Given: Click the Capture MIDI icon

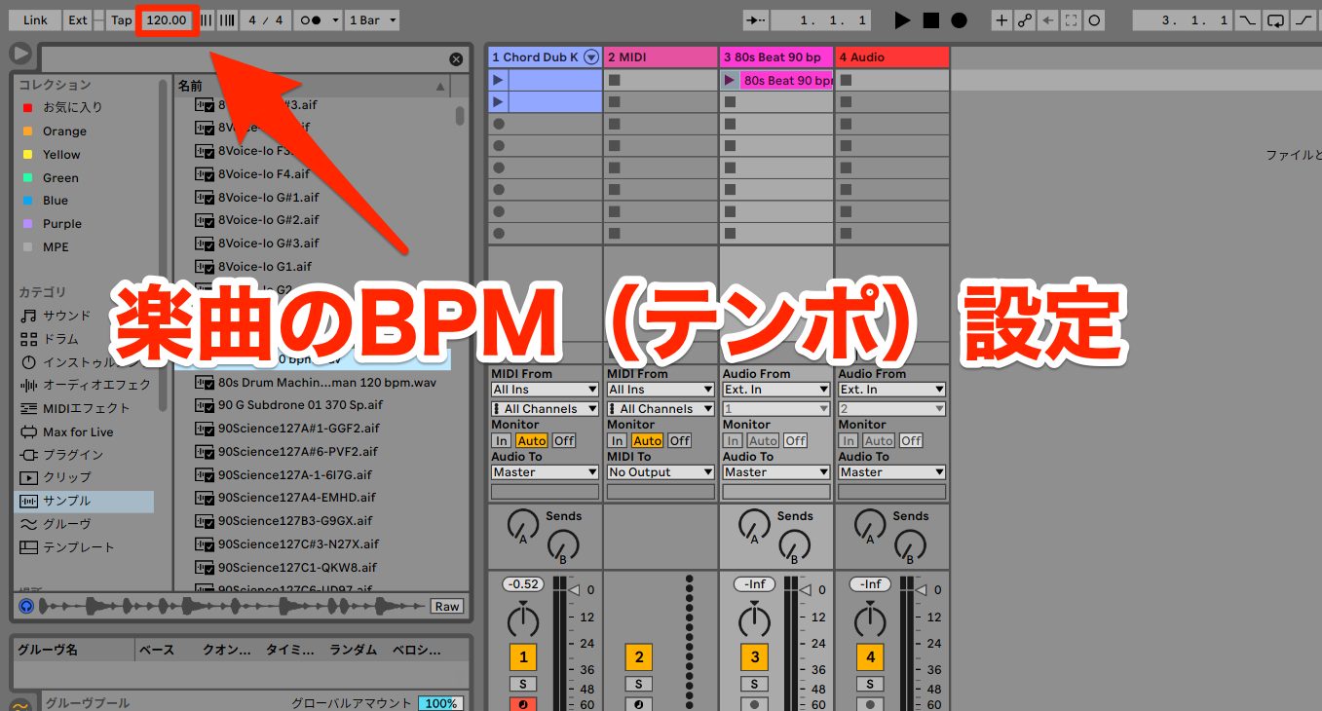Looking at the screenshot, I should [1071, 19].
